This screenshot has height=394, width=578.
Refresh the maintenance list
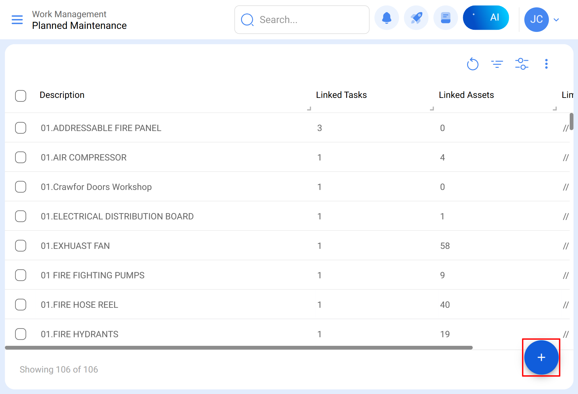(x=472, y=64)
